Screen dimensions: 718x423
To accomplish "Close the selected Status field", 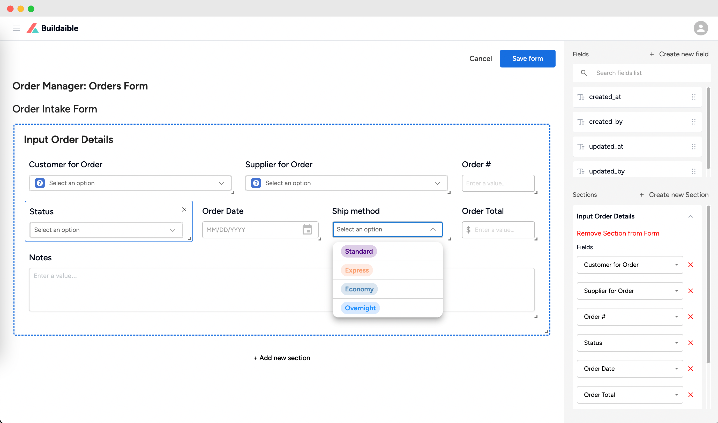I will 184,209.
